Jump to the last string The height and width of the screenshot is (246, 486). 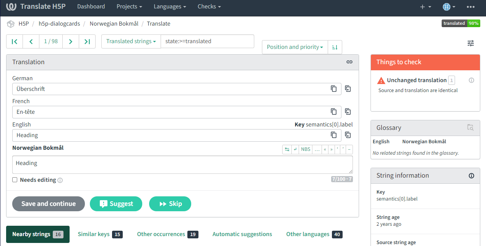pyautogui.click(x=87, y=41)
